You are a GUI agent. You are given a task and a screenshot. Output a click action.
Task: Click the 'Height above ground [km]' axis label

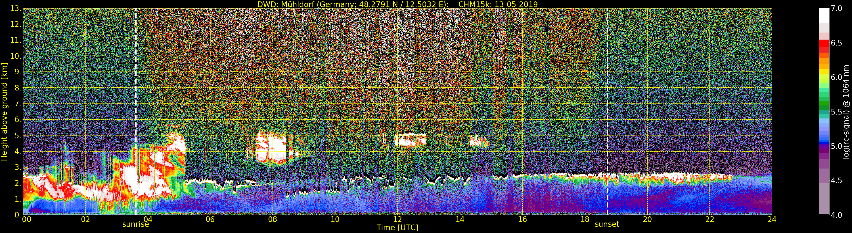tap(4, 111)
